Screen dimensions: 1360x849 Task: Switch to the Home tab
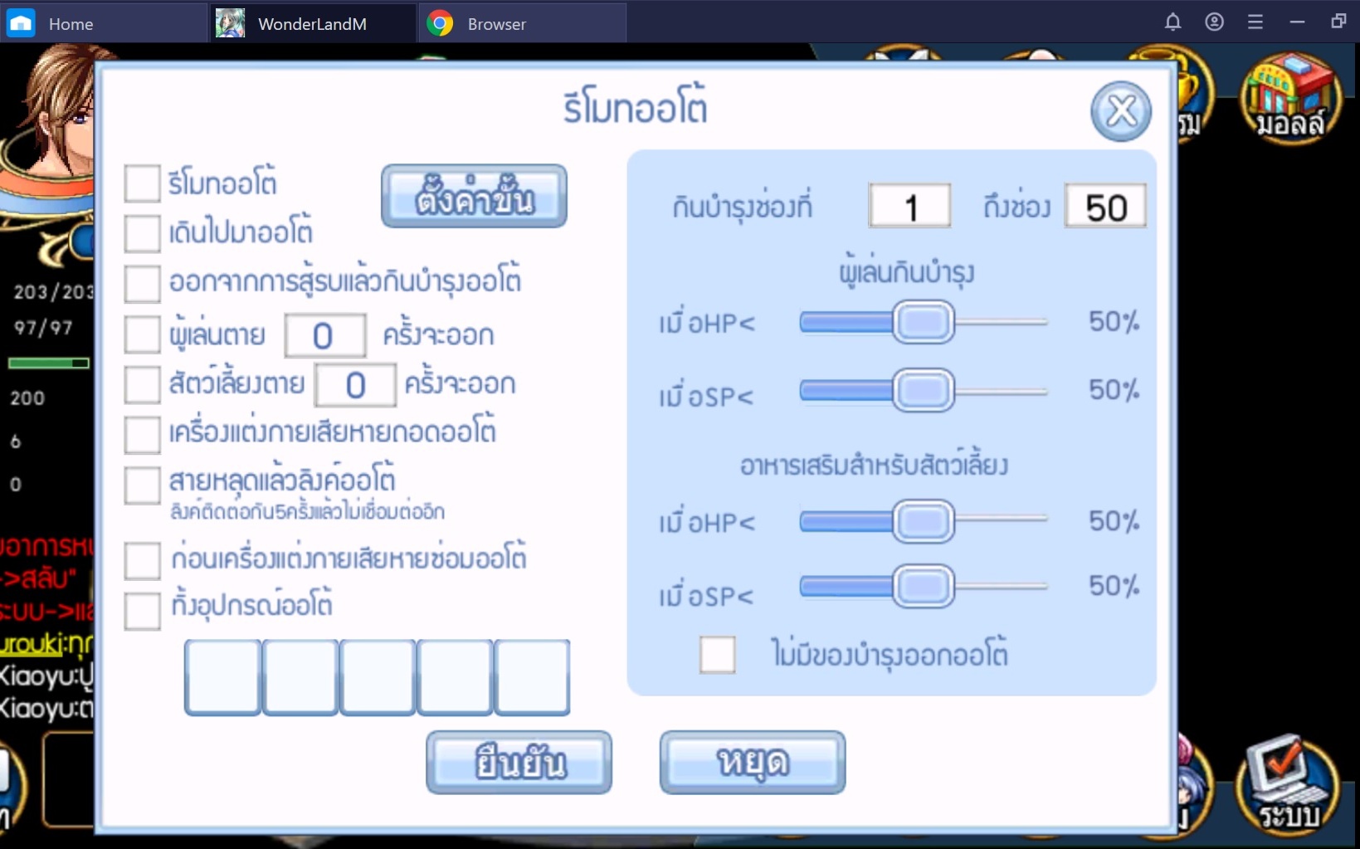click(104, 23)
